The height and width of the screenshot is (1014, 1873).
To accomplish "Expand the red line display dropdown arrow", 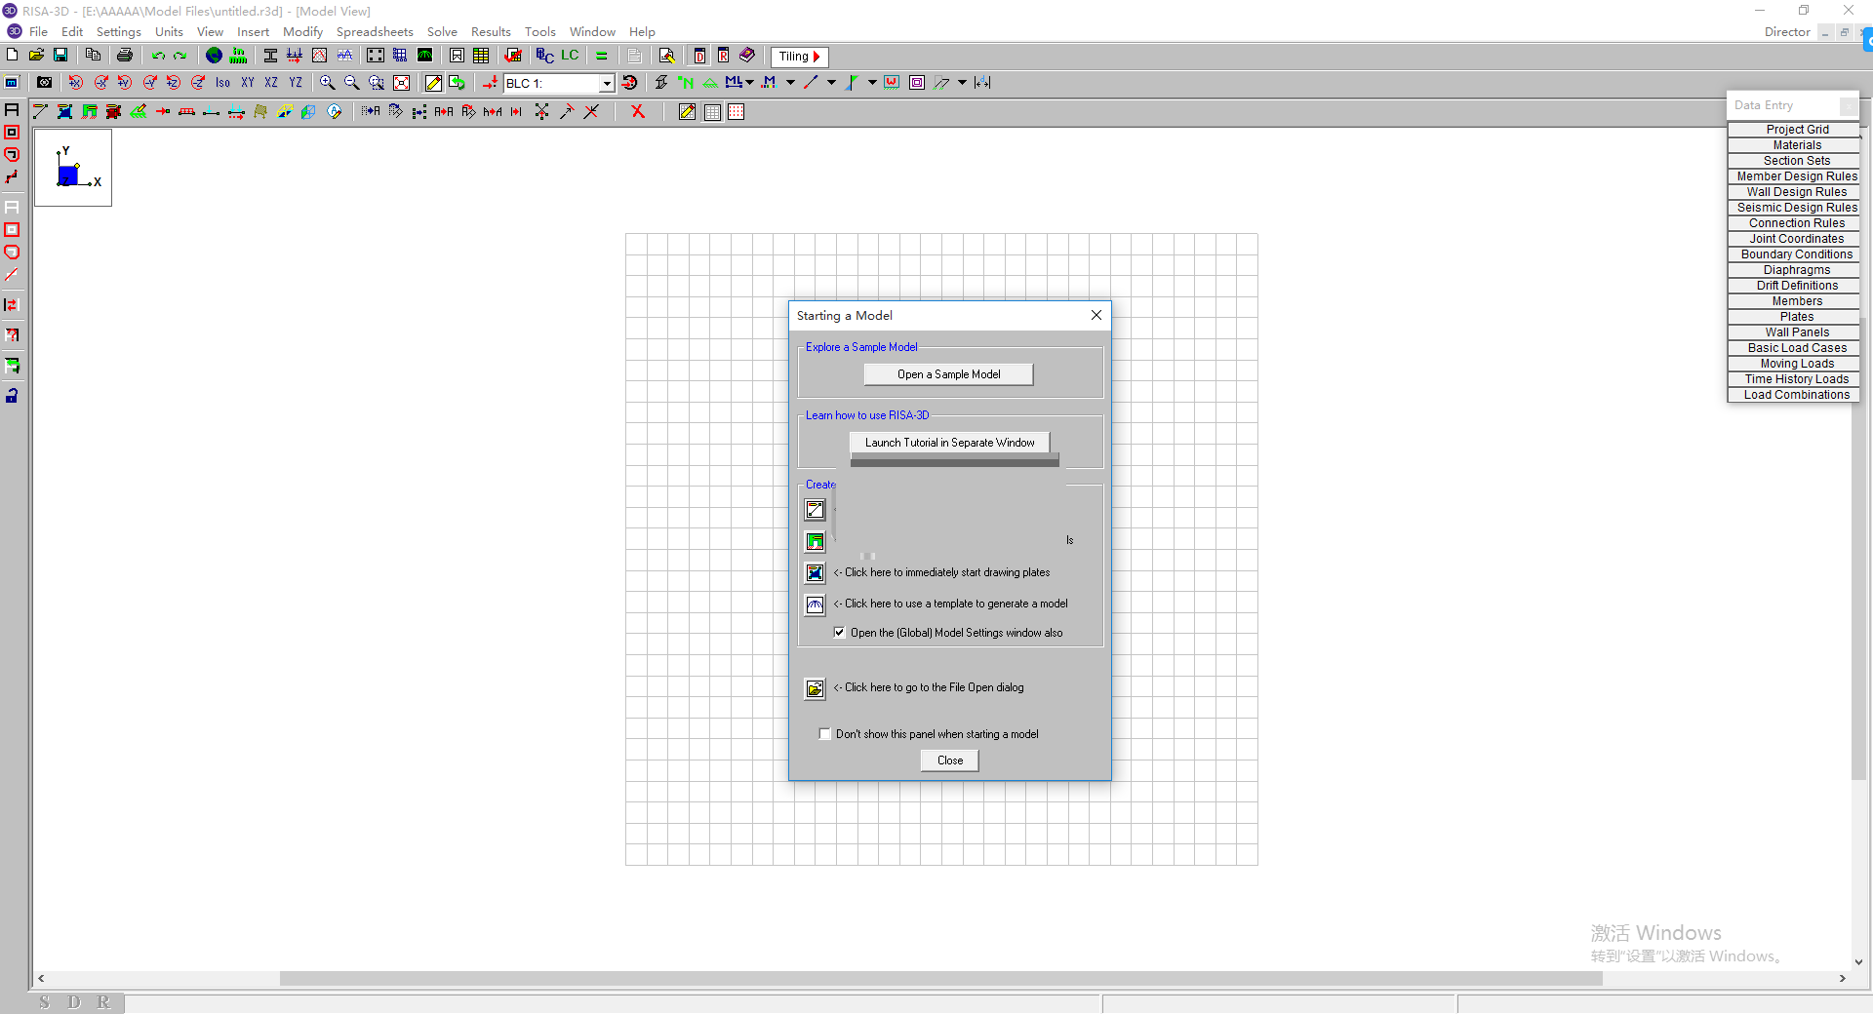I will (x=831, y=83).
